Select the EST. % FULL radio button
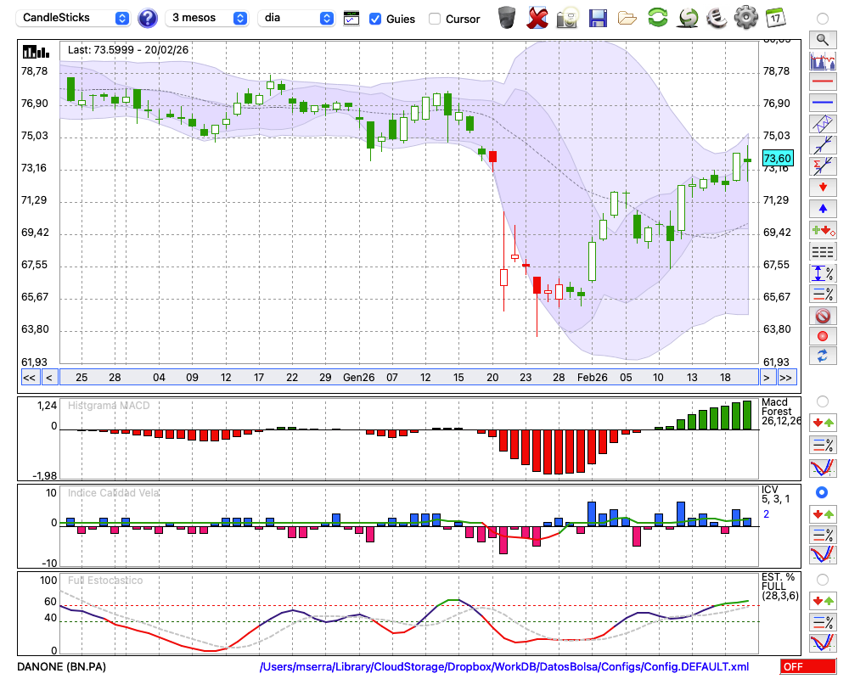This screenshot has height=679, width=849. pyautogui.click(x=822, y=580)
